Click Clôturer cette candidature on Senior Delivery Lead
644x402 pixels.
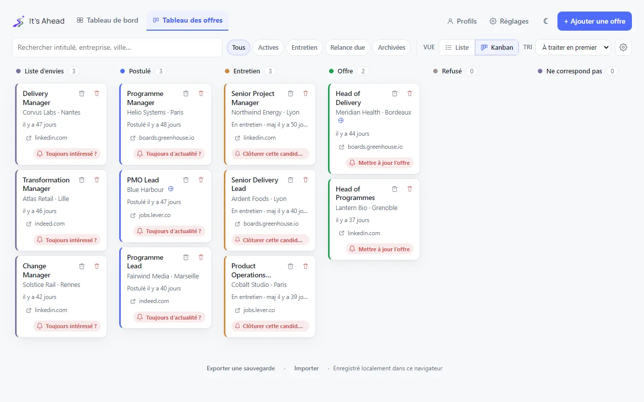coord(271,240)
